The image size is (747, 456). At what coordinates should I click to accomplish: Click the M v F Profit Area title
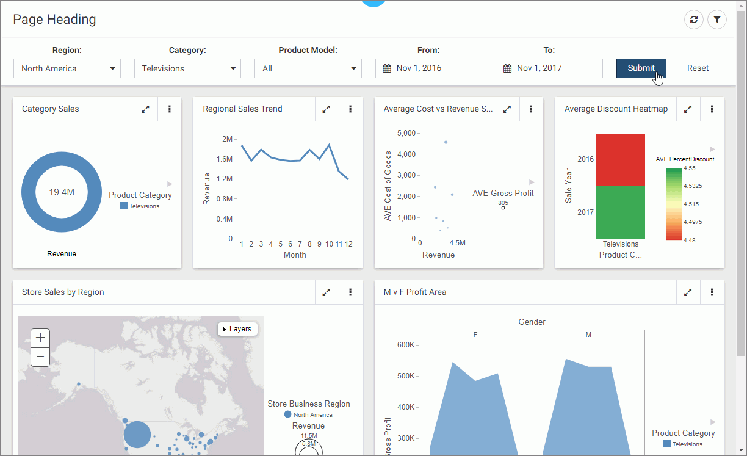tap(415, 292)
